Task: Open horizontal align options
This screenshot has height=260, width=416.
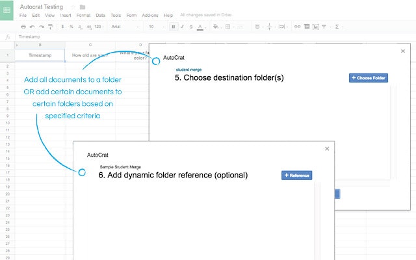Action: [257, 27]
